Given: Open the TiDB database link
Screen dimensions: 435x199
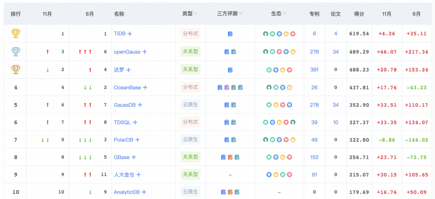Looking at the screenshot, I should click(x=120, y=34).
